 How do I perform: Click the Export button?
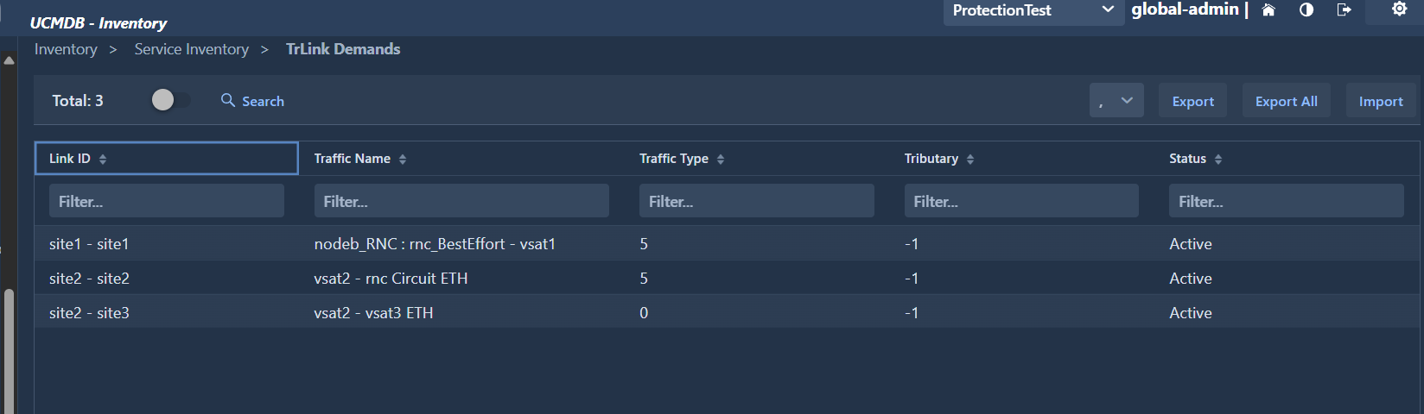tap(1192, 101)
